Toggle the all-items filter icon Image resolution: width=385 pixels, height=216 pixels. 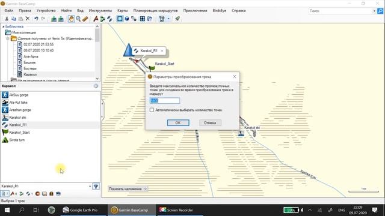[5, 194]
